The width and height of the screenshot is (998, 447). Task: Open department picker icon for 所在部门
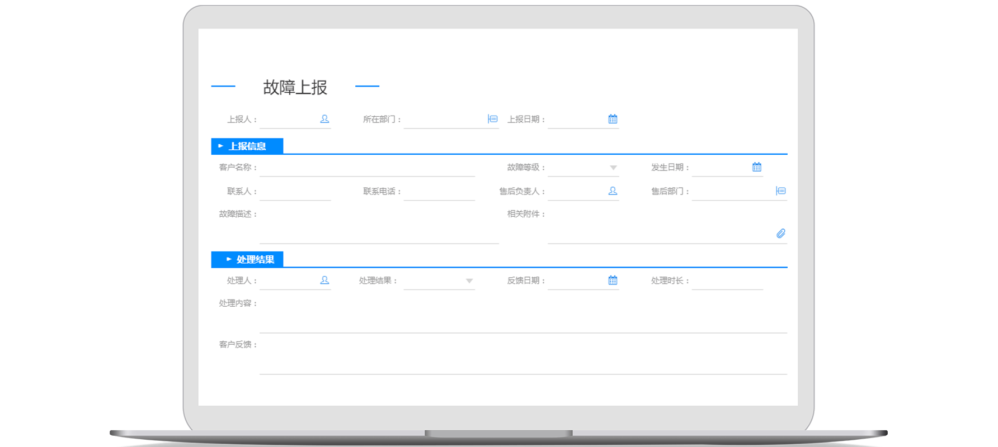(x=492, y=119)
